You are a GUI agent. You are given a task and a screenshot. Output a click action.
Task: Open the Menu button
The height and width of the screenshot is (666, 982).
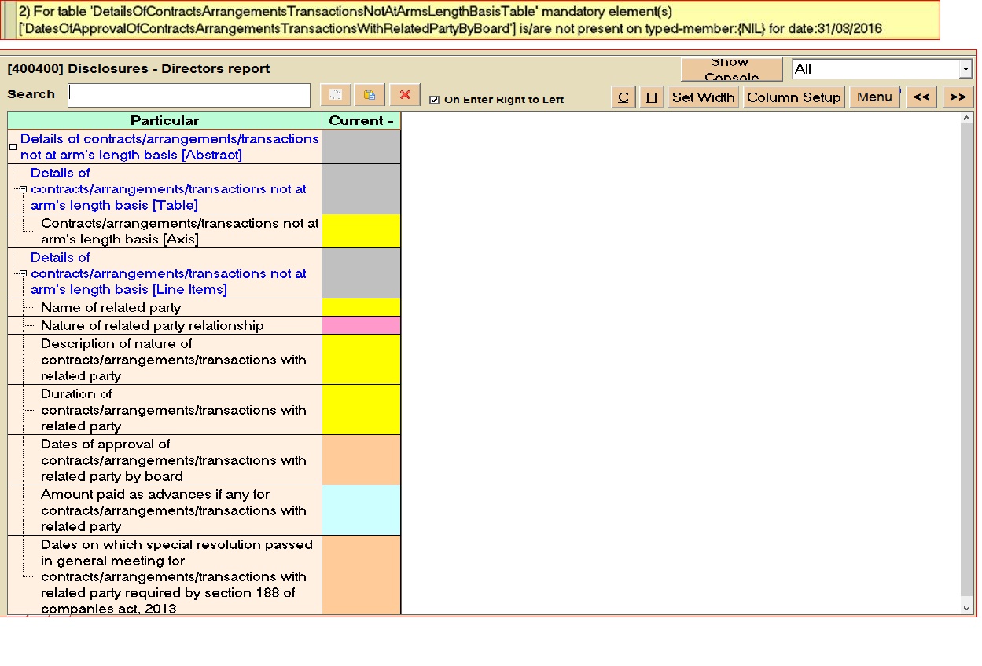(x=874, y=97)
